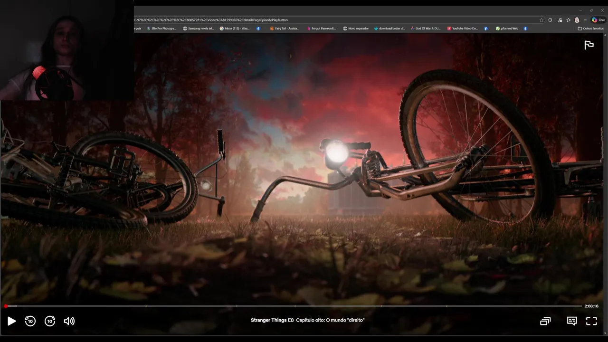
Task: Open the 'download better d...' bookmark
Action: click(389, 28)
